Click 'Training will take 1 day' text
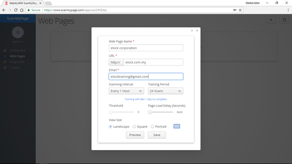The height and width of the screenshot is (164, 292). point(146,99)
